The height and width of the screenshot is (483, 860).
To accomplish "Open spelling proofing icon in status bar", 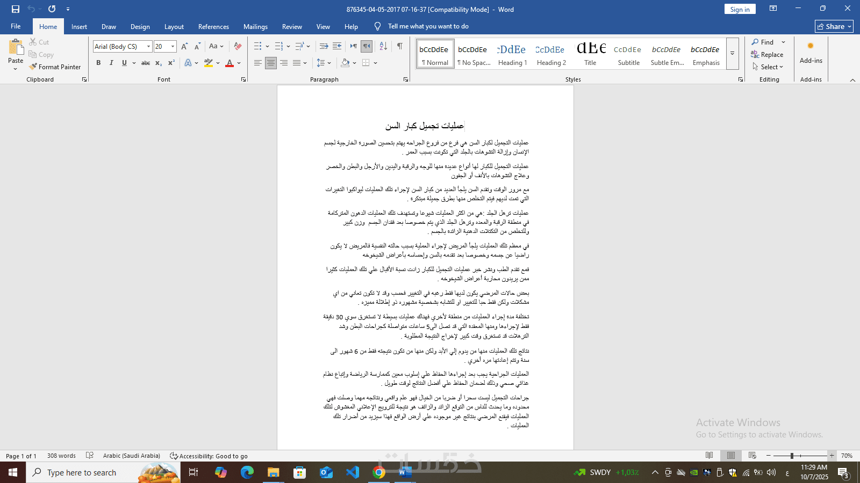I will [x=90, y=456].
